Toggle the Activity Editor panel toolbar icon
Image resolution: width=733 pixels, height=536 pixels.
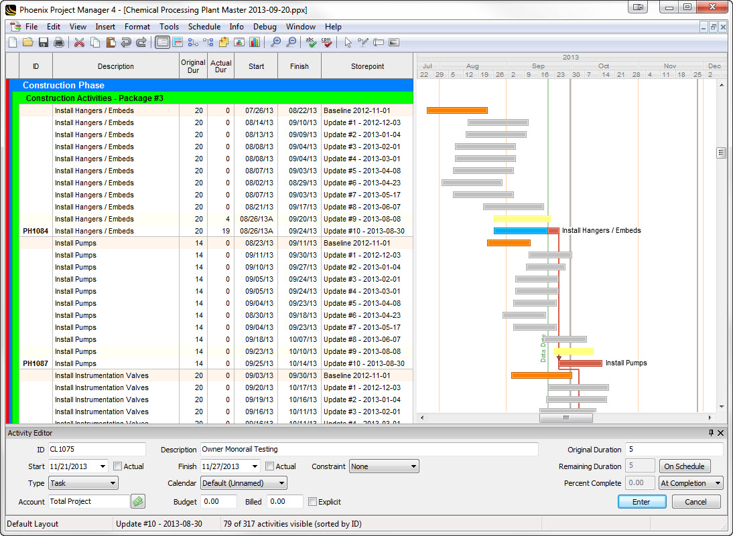[162, 42]
